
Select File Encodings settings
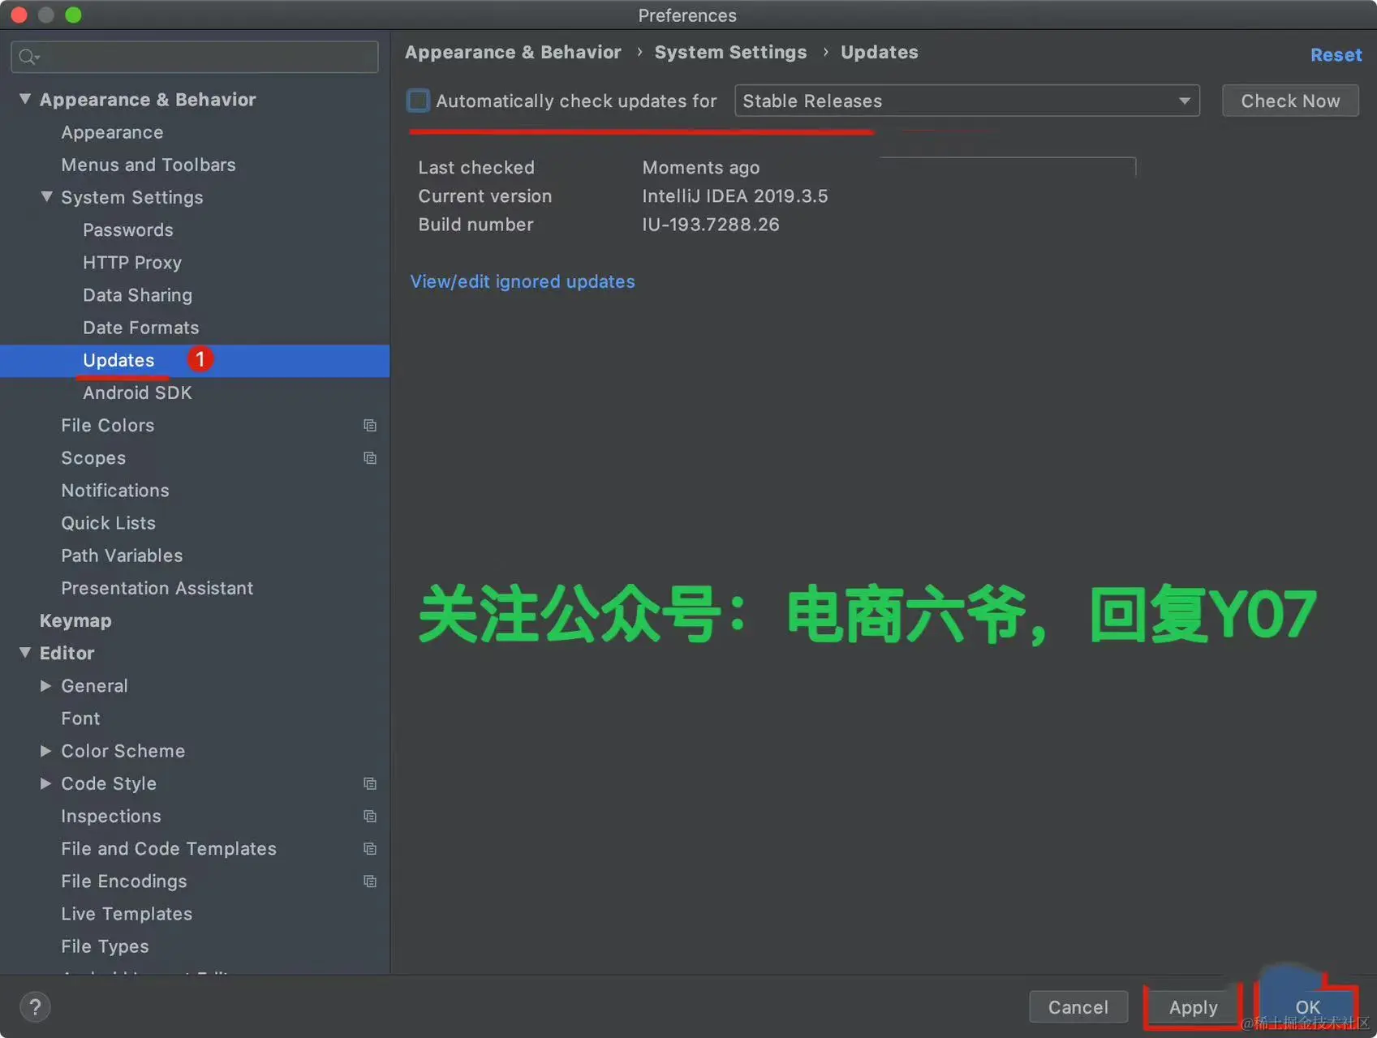tap(124, 881)
